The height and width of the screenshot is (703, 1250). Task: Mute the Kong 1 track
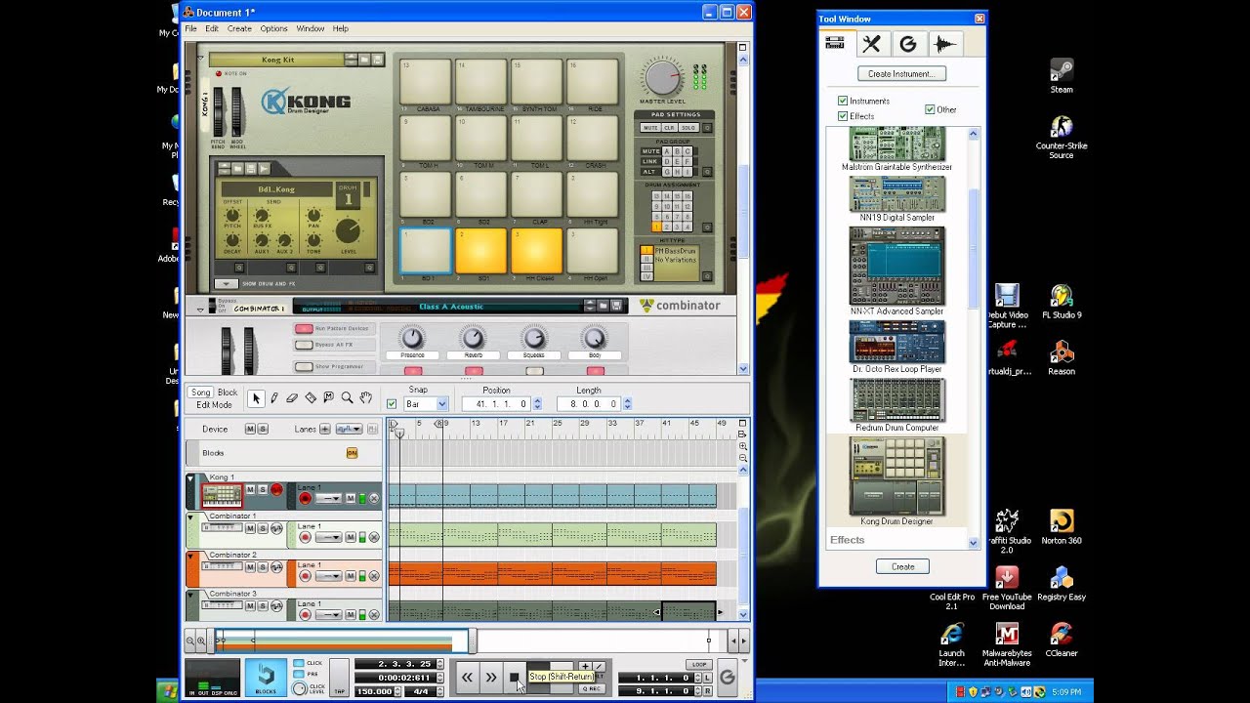(x=250, y=489)
